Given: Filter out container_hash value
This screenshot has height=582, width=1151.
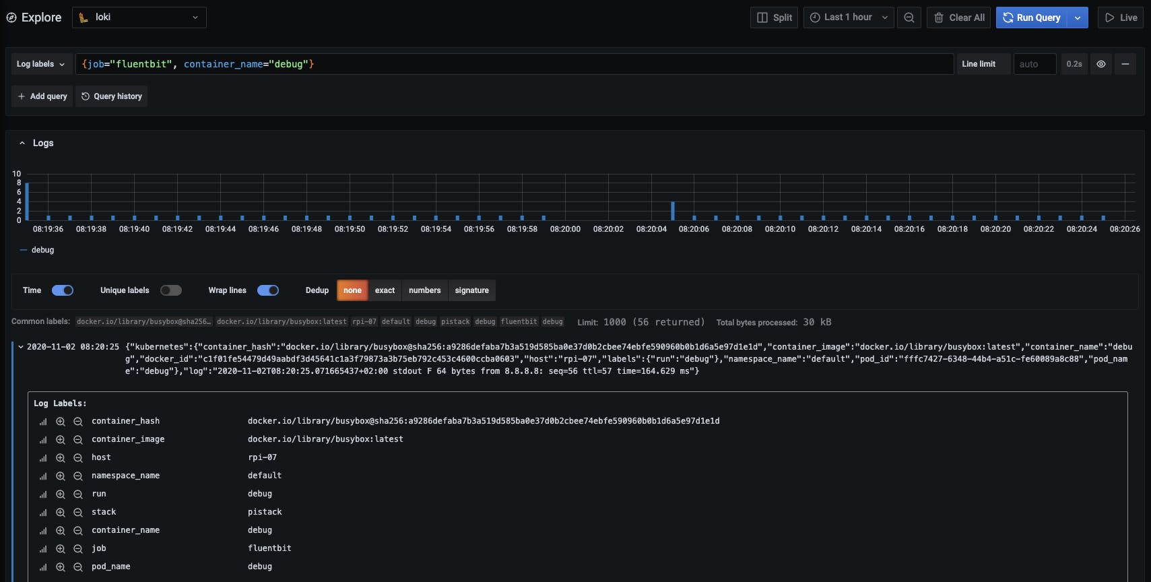Looking at the screenshot, I should tap(78, 422).
